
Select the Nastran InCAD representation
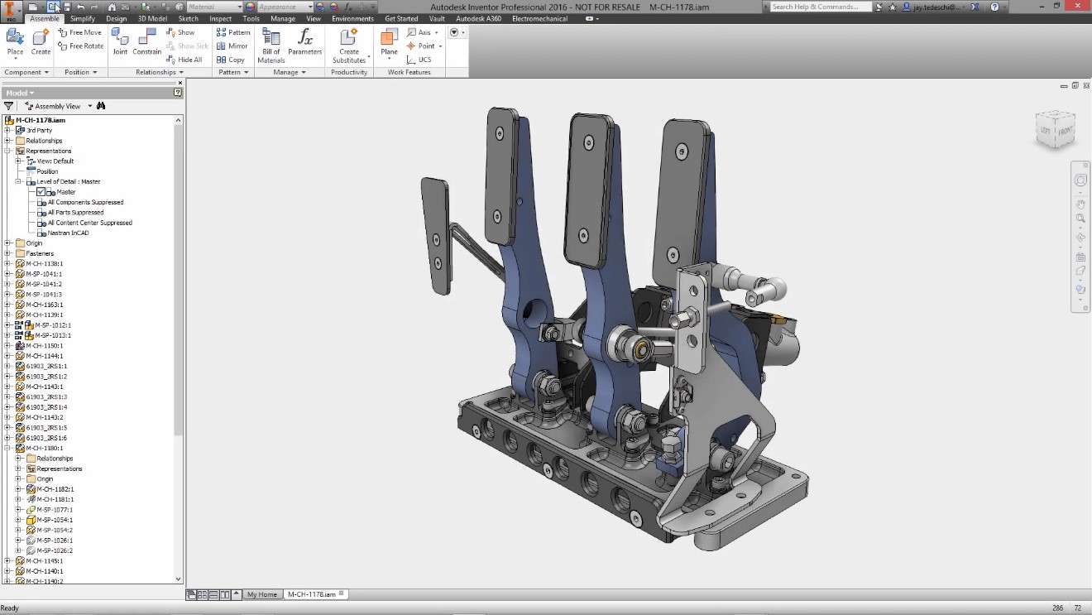click(x=68, y=233)
